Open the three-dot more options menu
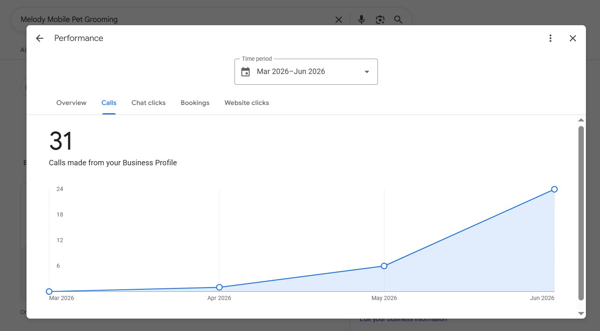Image resolution: width=600 pixels, height=331 pixels. [550, 38]
